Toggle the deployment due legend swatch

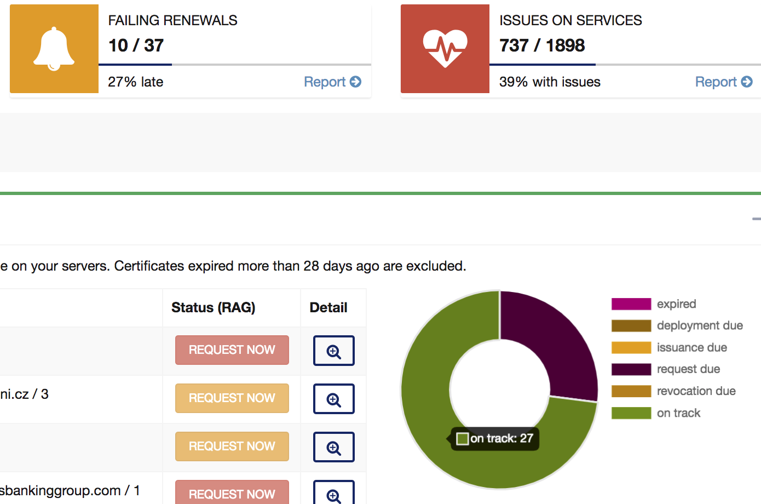click(631, 326)
